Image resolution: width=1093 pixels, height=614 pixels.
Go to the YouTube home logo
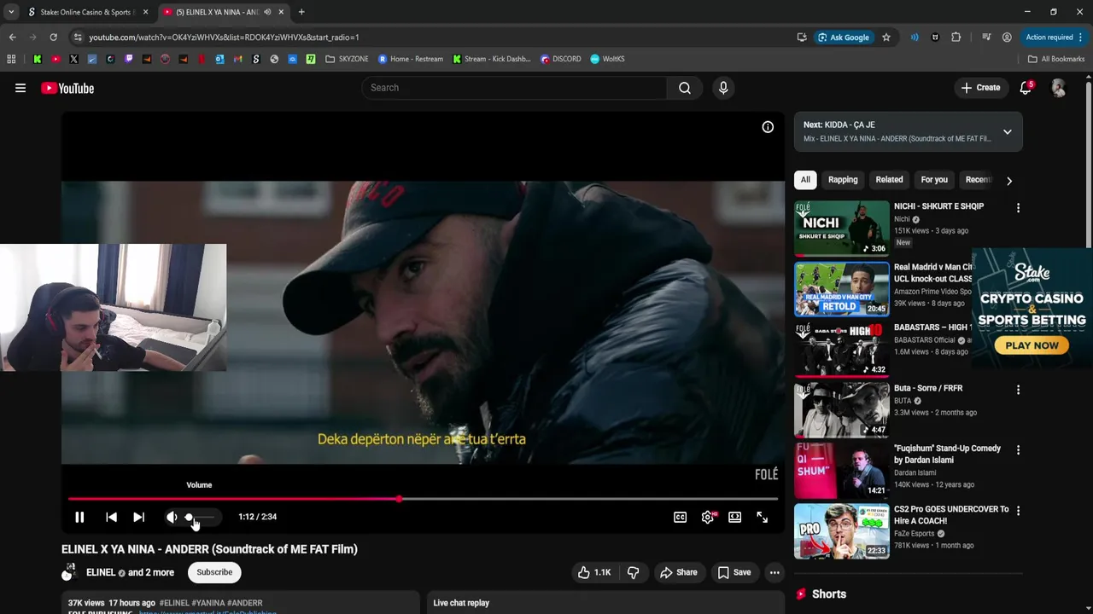coord(67,88)
